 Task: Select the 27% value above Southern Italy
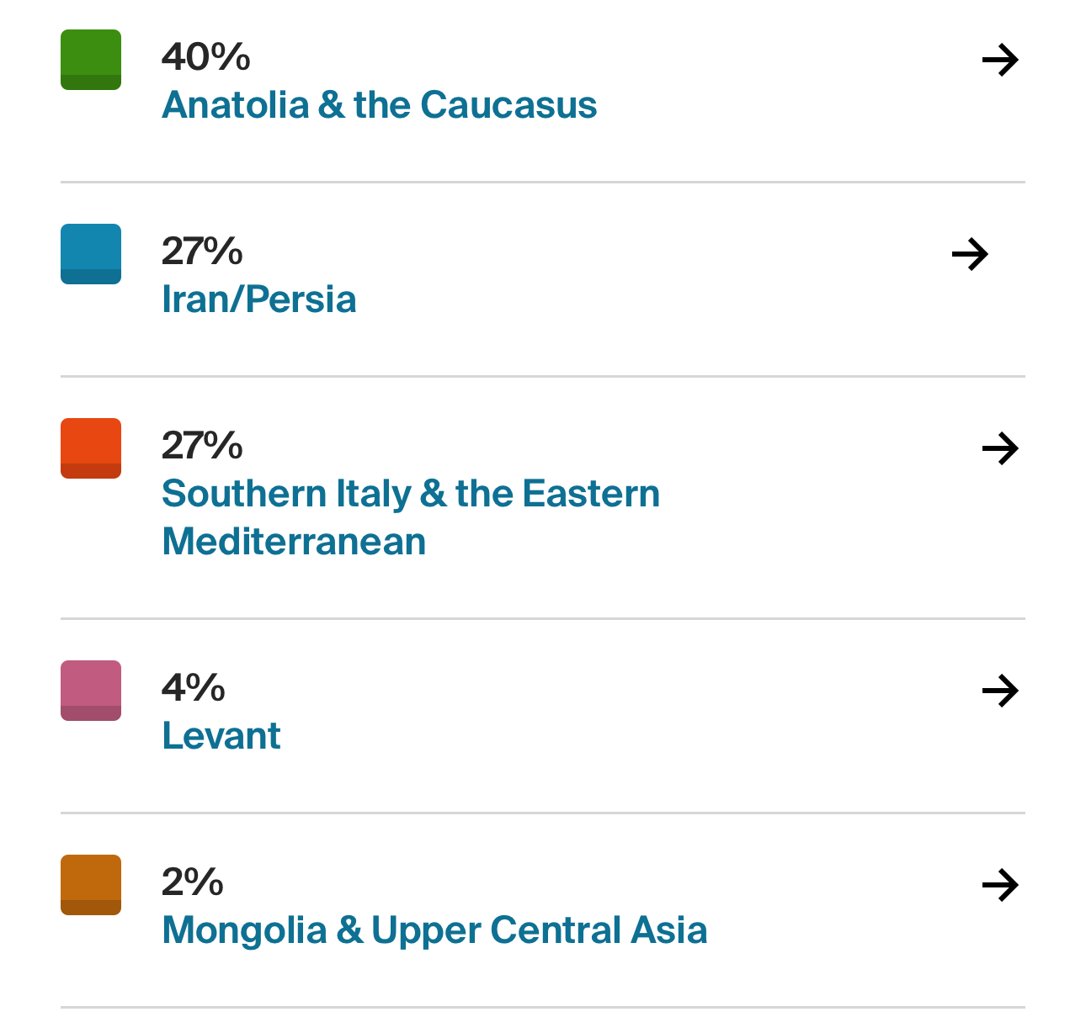[202, 446]
